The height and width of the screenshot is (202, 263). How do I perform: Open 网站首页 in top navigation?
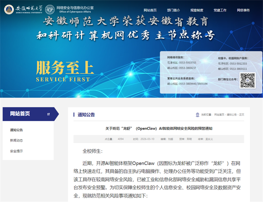151,10
